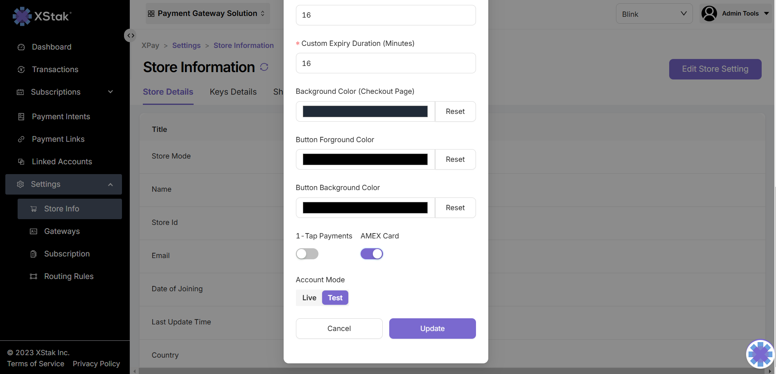This screenshot has height=374, width=776.
Task: Open the Blink store dropdown
Action: [654, 14]
